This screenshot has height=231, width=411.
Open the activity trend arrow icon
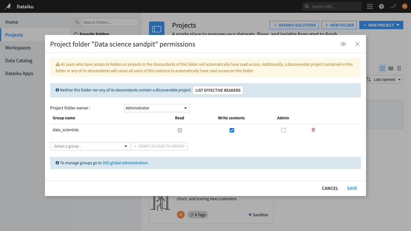pyautogui.click(x=393, y=6)
